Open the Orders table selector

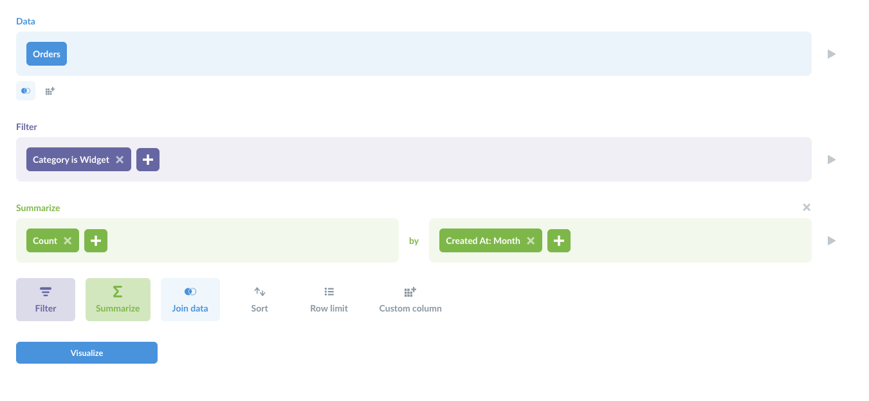[46, 53]
